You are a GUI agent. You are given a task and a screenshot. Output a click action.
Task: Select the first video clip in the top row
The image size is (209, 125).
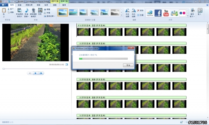(84, 32)
